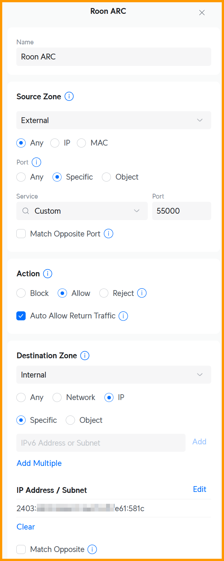Expand the Source Zone External dropdown

pos(114,120)
